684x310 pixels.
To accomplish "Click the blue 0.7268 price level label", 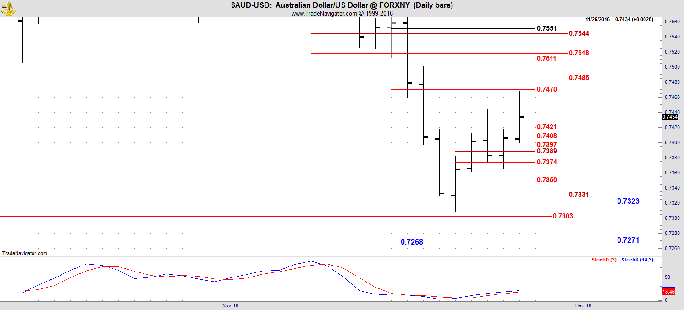I will (412, 242).
